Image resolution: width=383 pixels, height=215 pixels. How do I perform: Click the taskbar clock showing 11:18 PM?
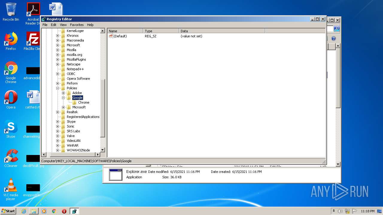point(367,211)
